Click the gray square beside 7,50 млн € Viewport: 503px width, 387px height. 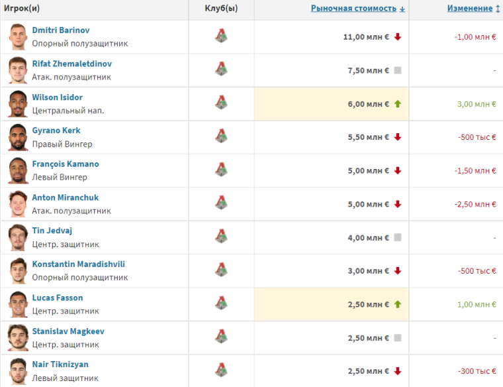click(398, 70)
